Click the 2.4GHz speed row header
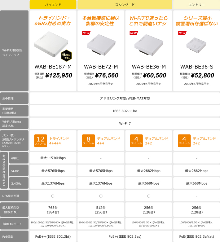 19,183
